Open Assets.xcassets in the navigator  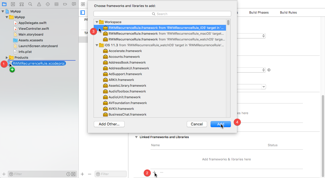[30, 40]
